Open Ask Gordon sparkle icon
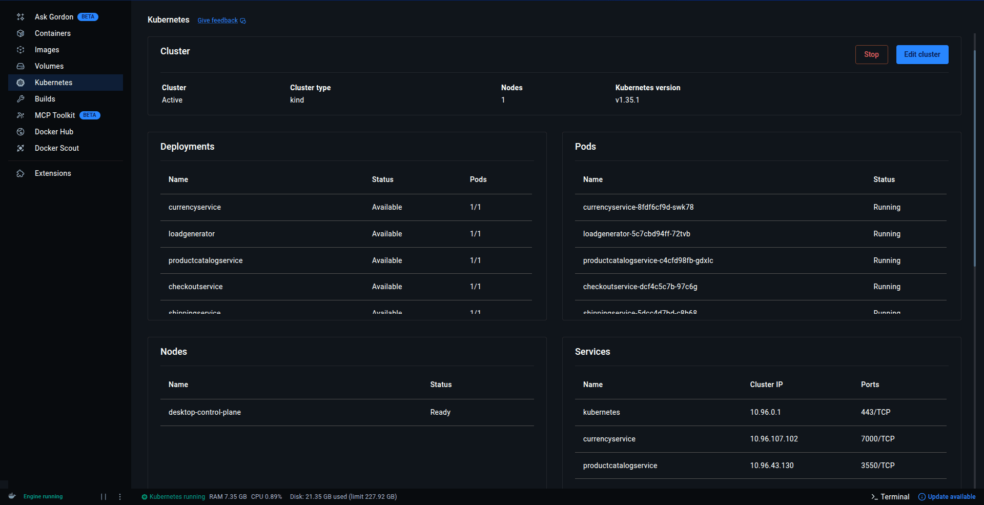 coord(20,17)
